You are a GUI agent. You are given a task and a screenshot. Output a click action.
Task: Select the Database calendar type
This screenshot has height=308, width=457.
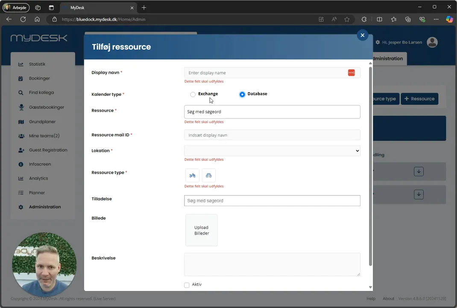pos(242,94)
